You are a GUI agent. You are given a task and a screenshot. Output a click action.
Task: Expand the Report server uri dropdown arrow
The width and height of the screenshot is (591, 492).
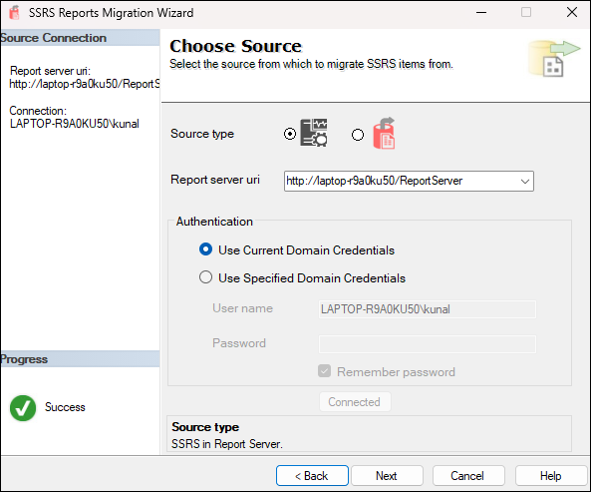(524, 181)
